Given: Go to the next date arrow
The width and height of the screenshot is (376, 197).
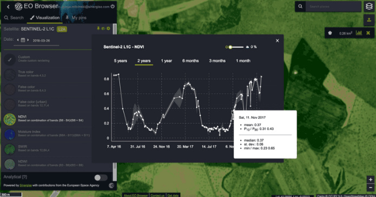Looking at the screenshot, I should pos(28,40).
